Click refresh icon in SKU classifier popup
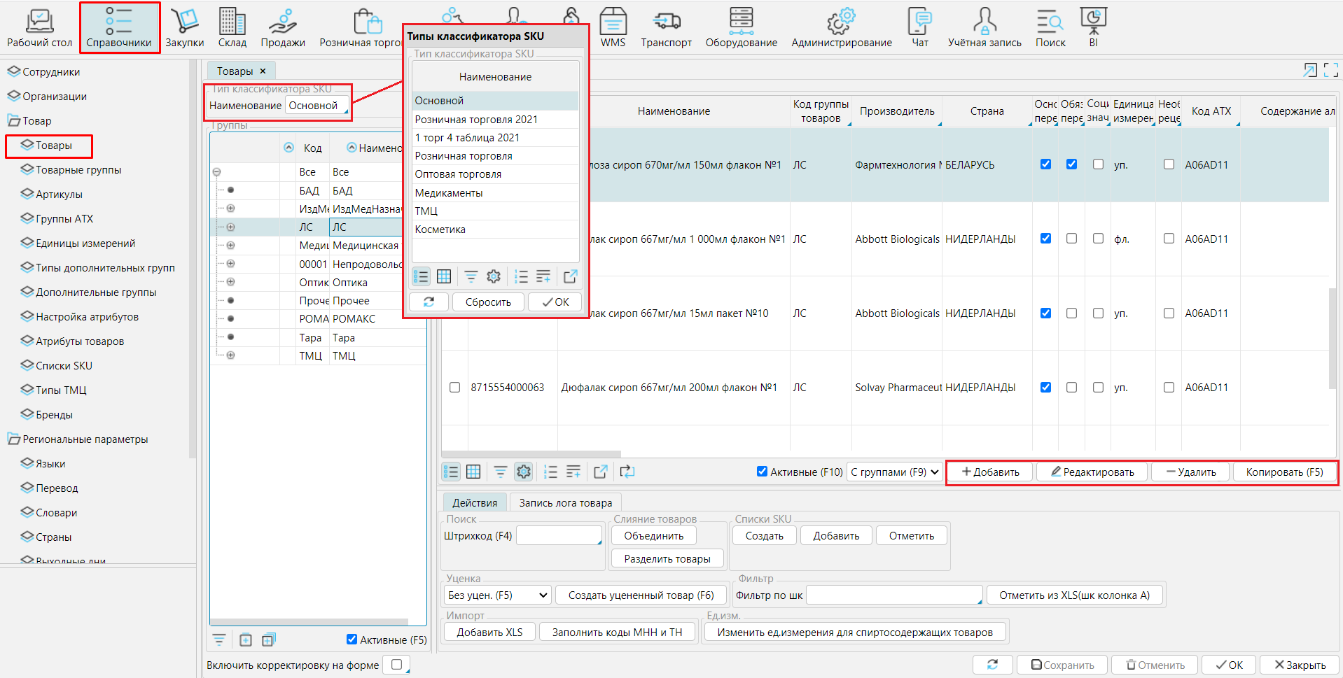The image size is (1343, 678). pos(429,302)
